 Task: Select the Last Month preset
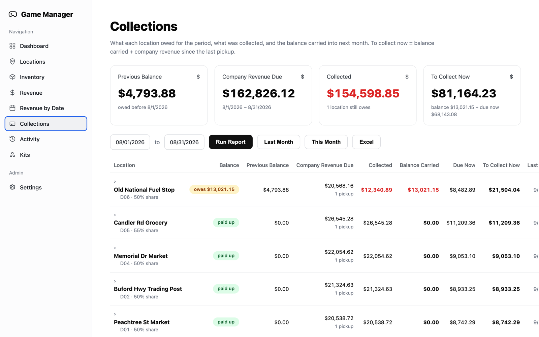tap(279, 142)
